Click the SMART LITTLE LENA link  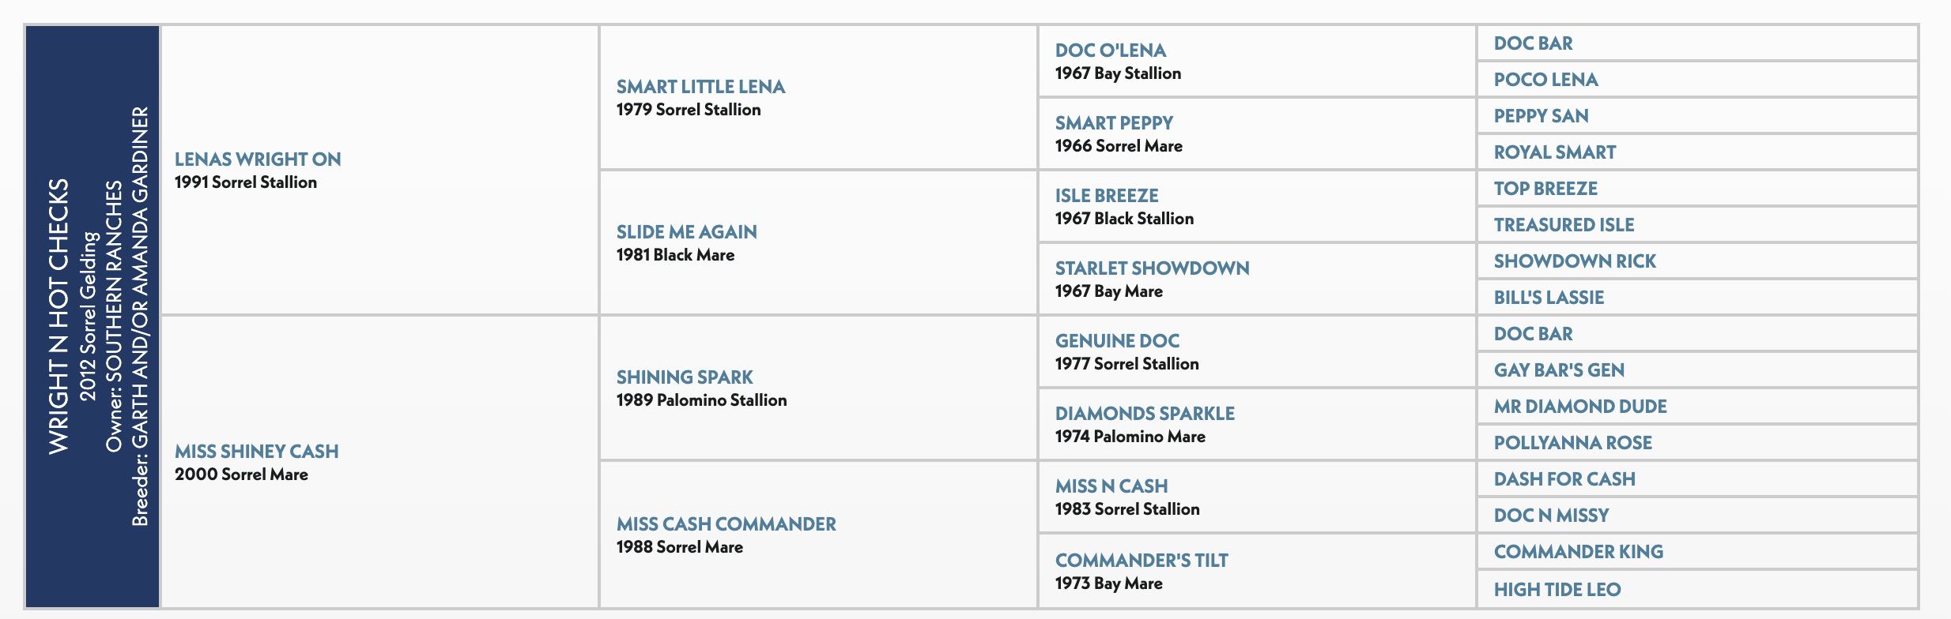click(x=700, y=87)
